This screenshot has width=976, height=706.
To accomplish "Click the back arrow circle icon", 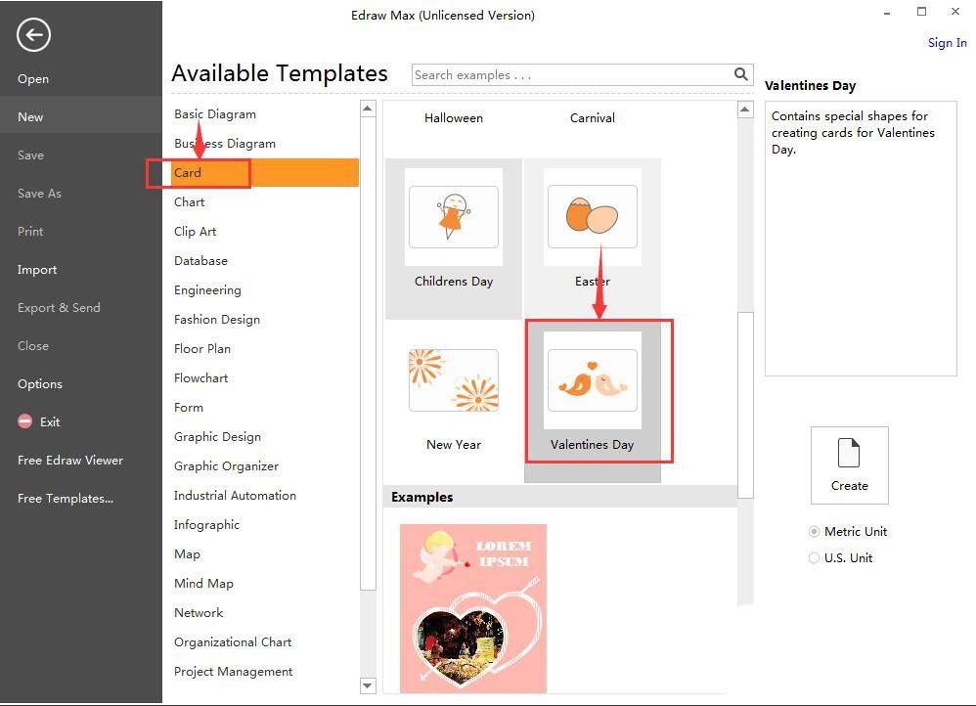I will click(x=33, y=36).
